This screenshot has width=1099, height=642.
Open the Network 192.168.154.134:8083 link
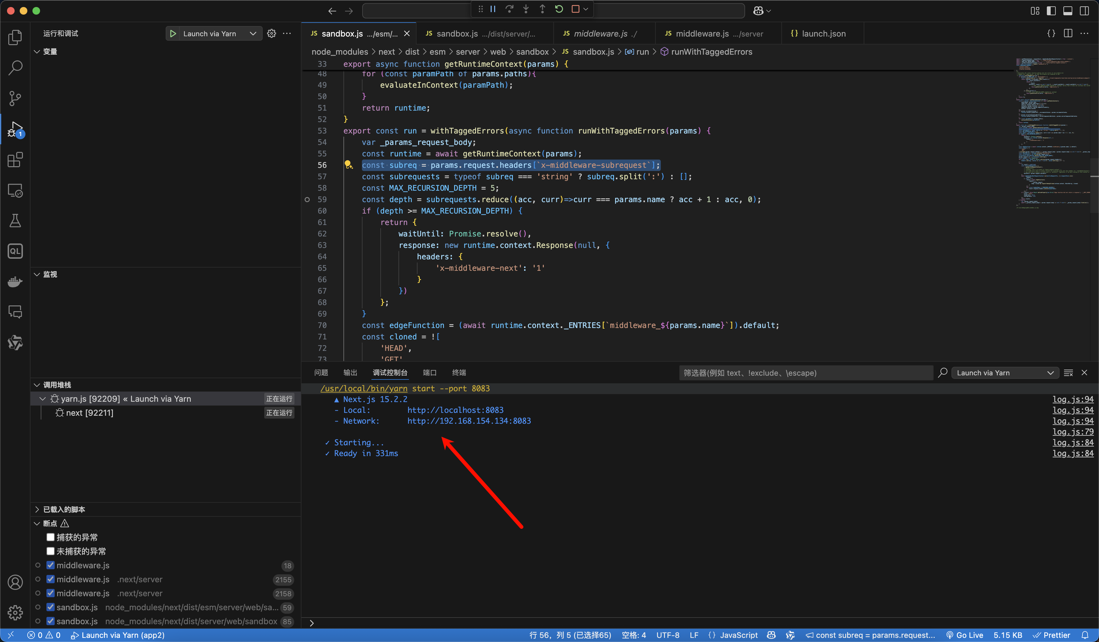[x=469, y=421]
